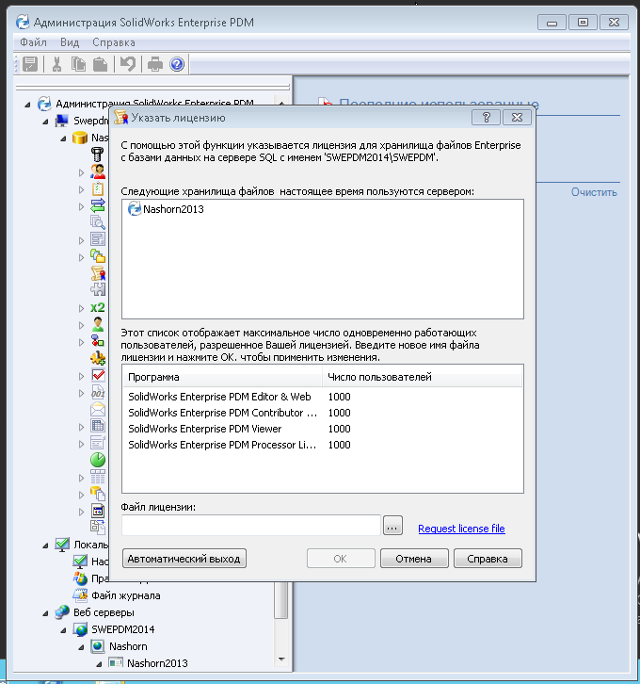The image size is (640, 684).
Task: Click the Автоматический выход button
Action: point(184,559)
